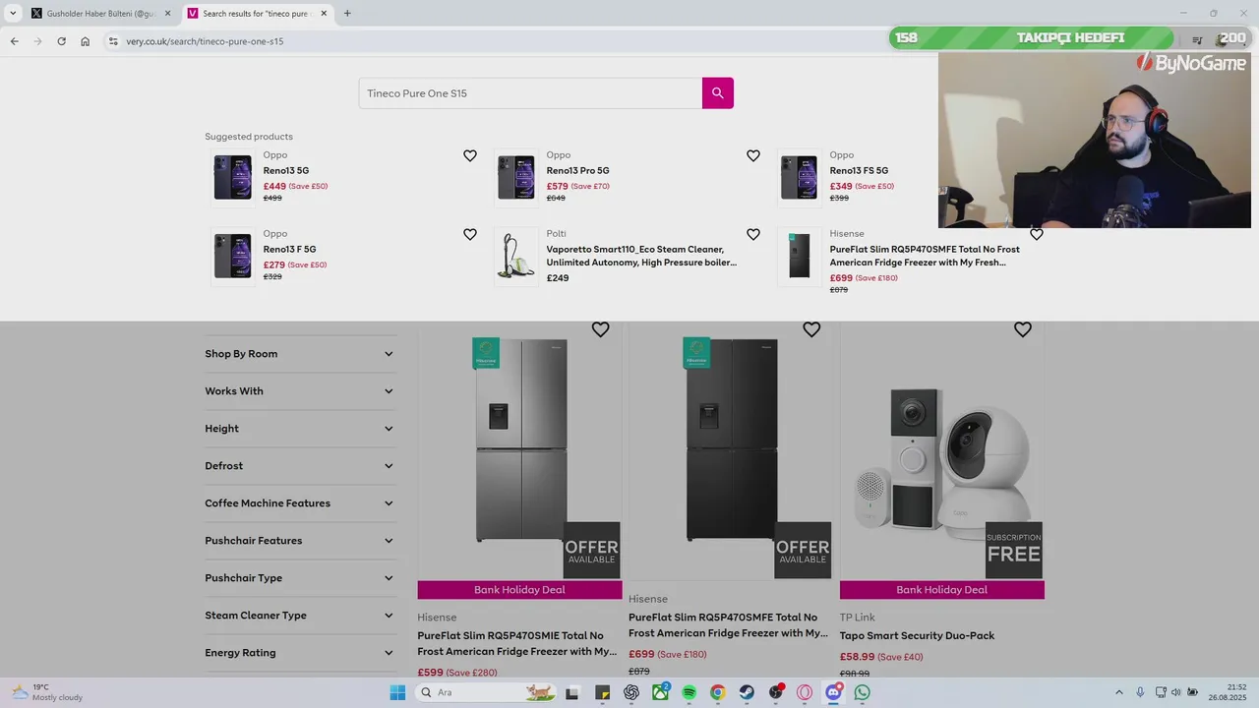The height and width of the screenshot is (708, 1259).
Task: Open Reno13 5G suggested product link
Action: point(286,171)
